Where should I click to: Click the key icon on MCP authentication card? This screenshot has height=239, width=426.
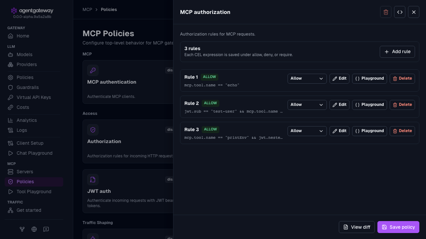coord(93,70)
